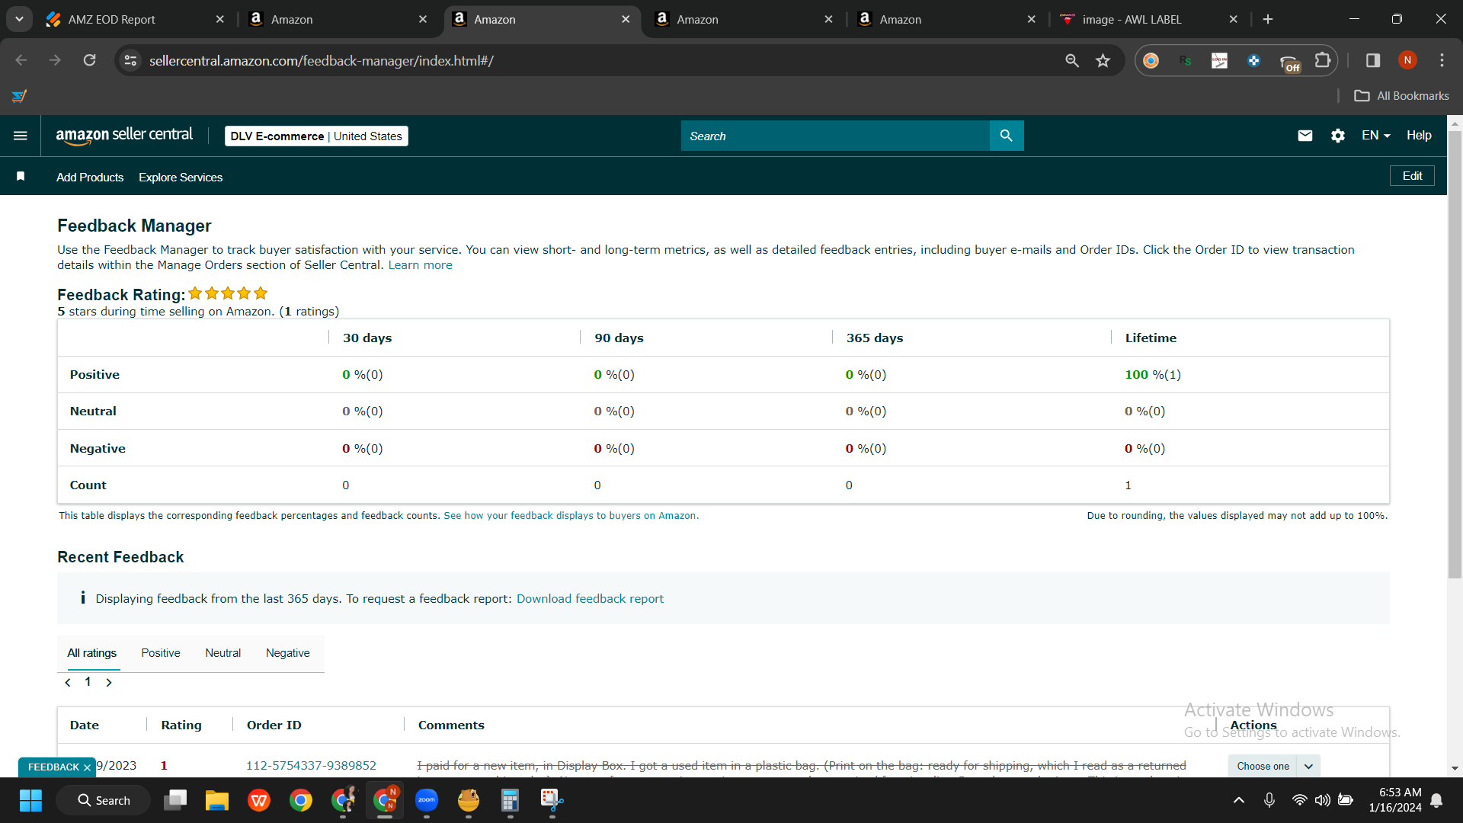This screenshot has height=823, width=1463.
Task: Open the settings gear icon
Action: click(1337, 136)
